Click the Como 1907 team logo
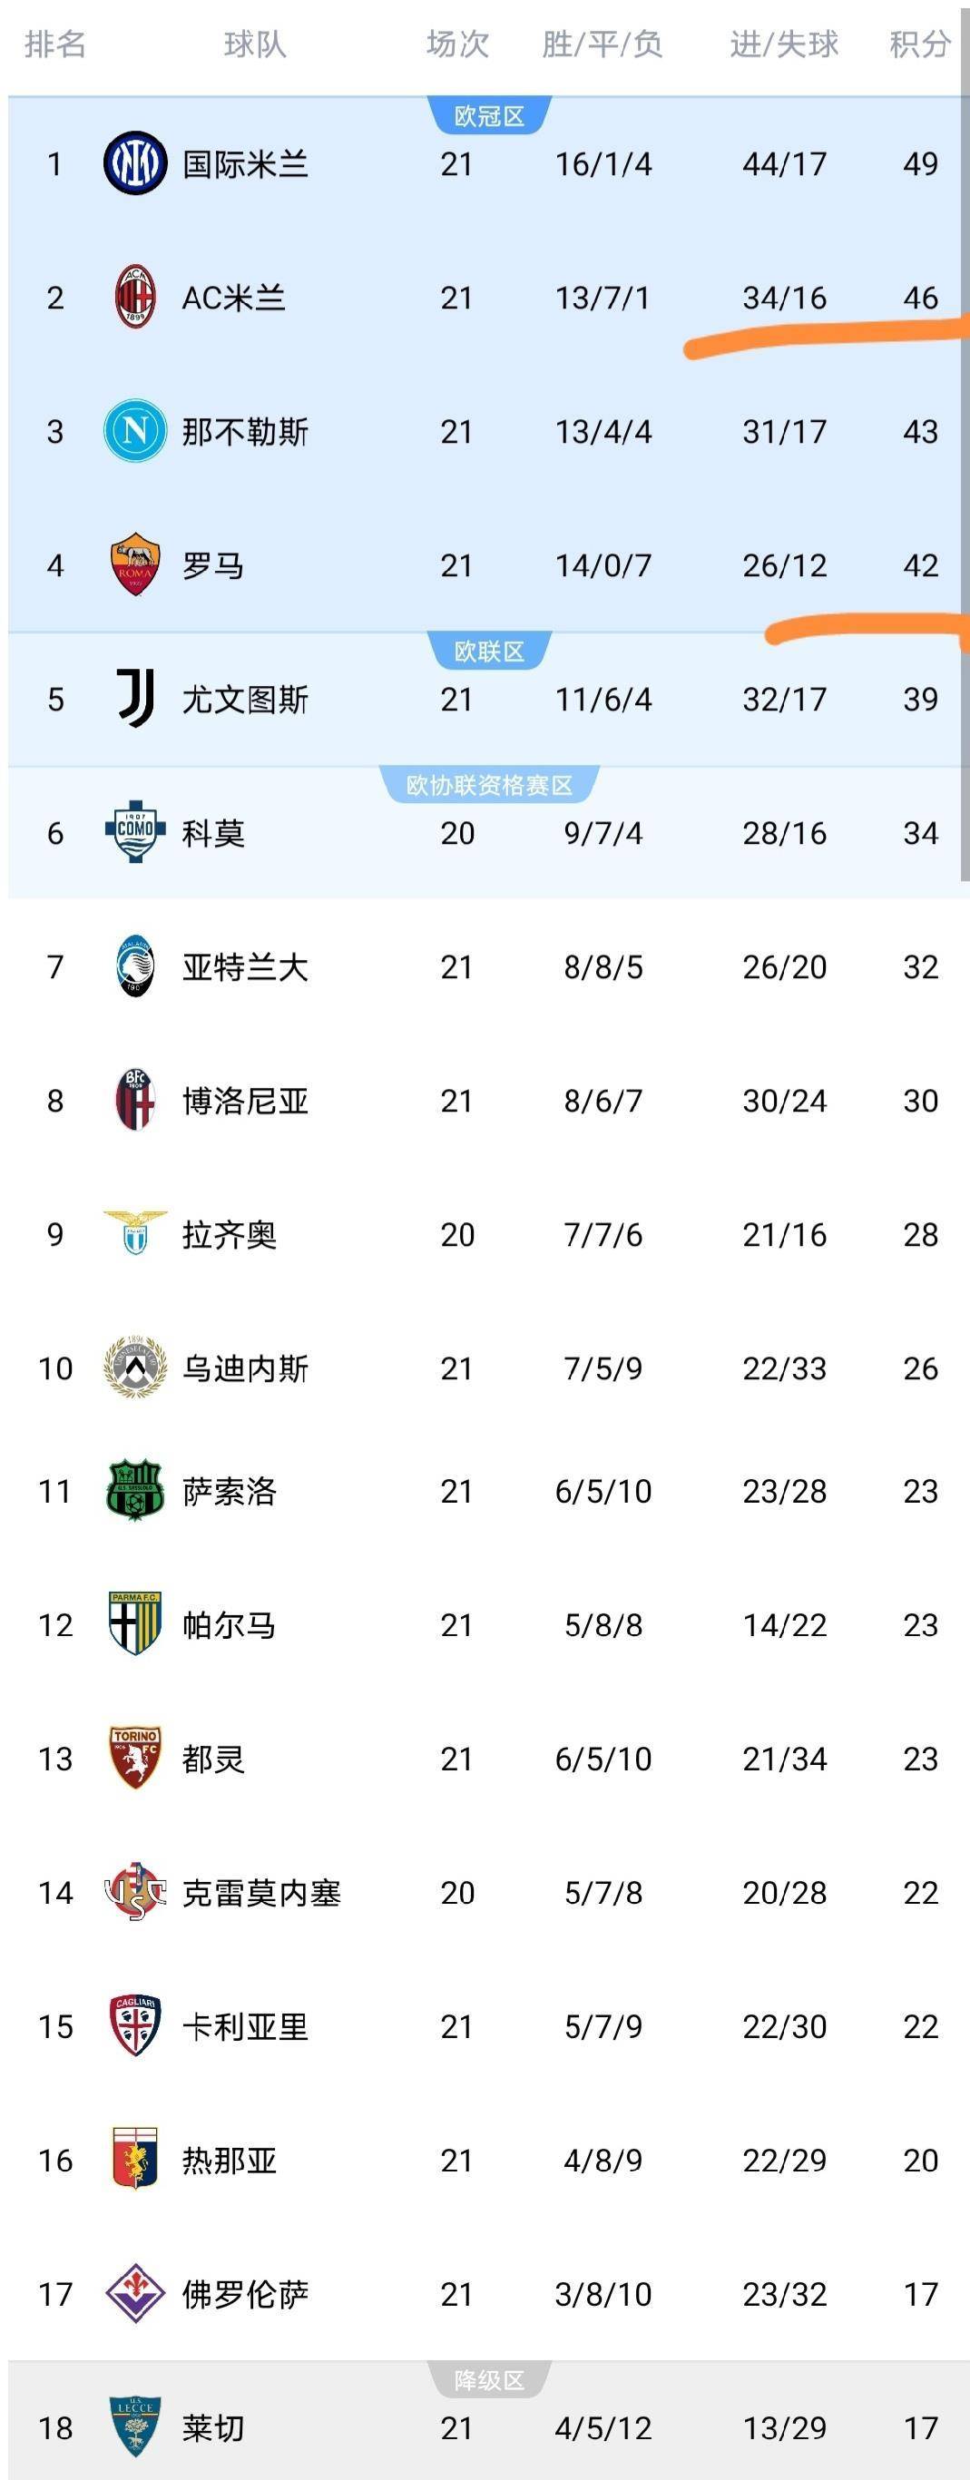This screenshot has height=2480, width=970. coord(134,834)
